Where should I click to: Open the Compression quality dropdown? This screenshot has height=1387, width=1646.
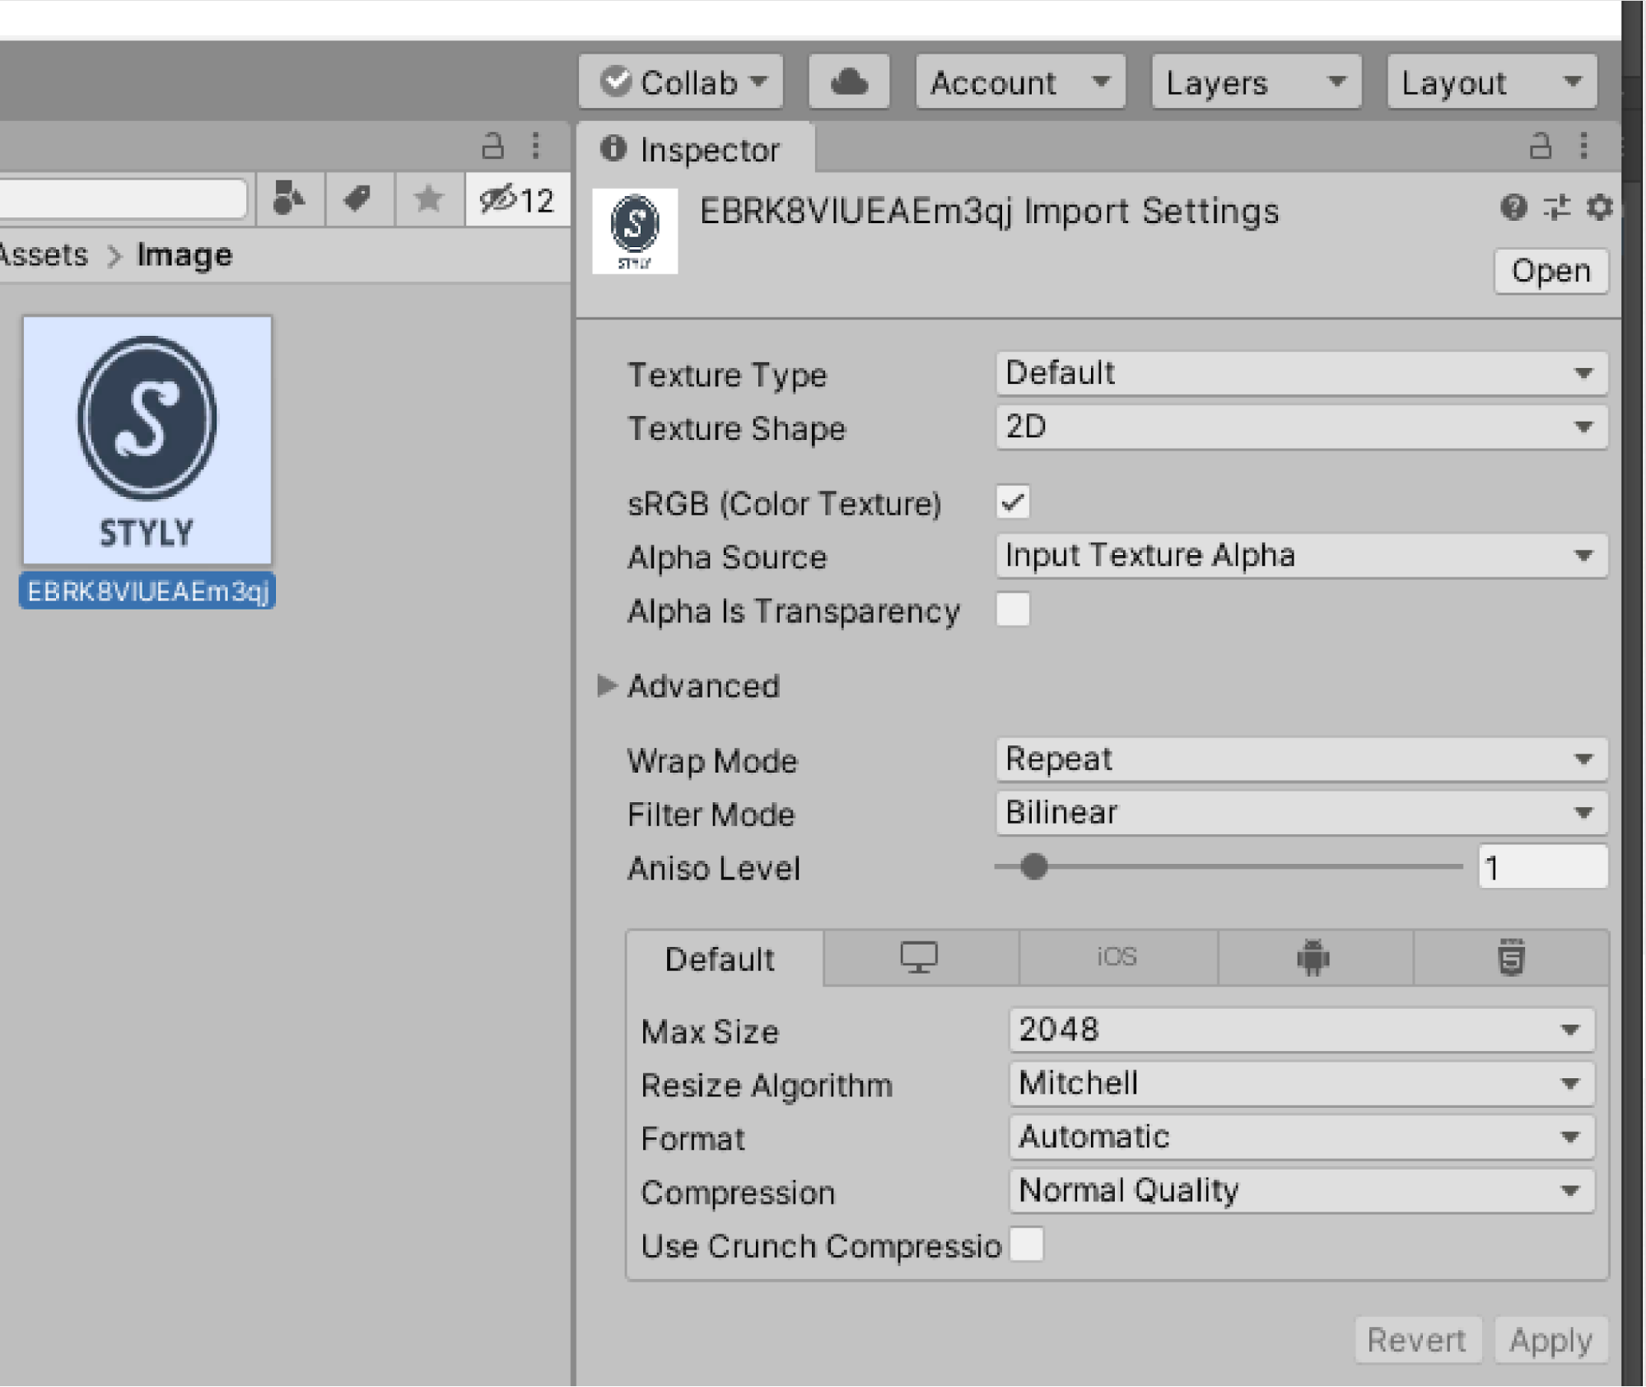point(1302,1191)
